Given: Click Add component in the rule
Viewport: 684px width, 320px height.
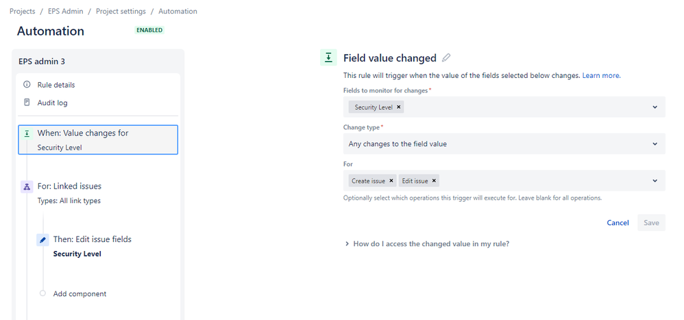Looking at the screenshot, I should [x=80, y=294].
